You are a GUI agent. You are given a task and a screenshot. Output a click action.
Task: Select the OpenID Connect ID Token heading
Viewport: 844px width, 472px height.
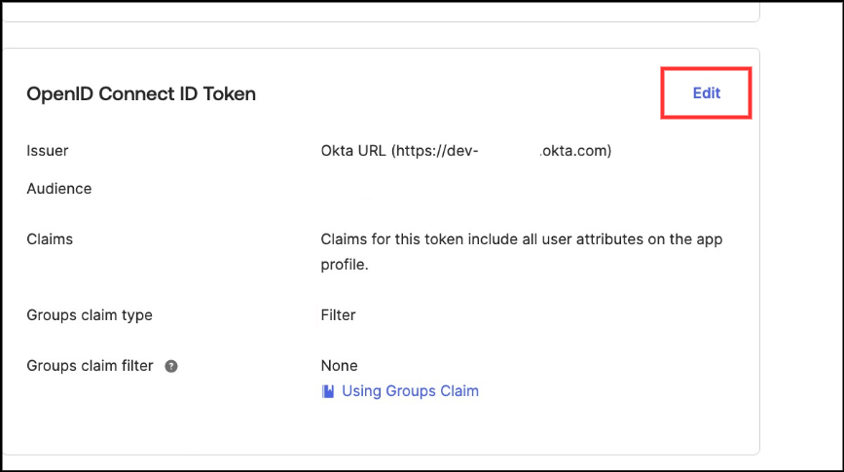[141, 93]
